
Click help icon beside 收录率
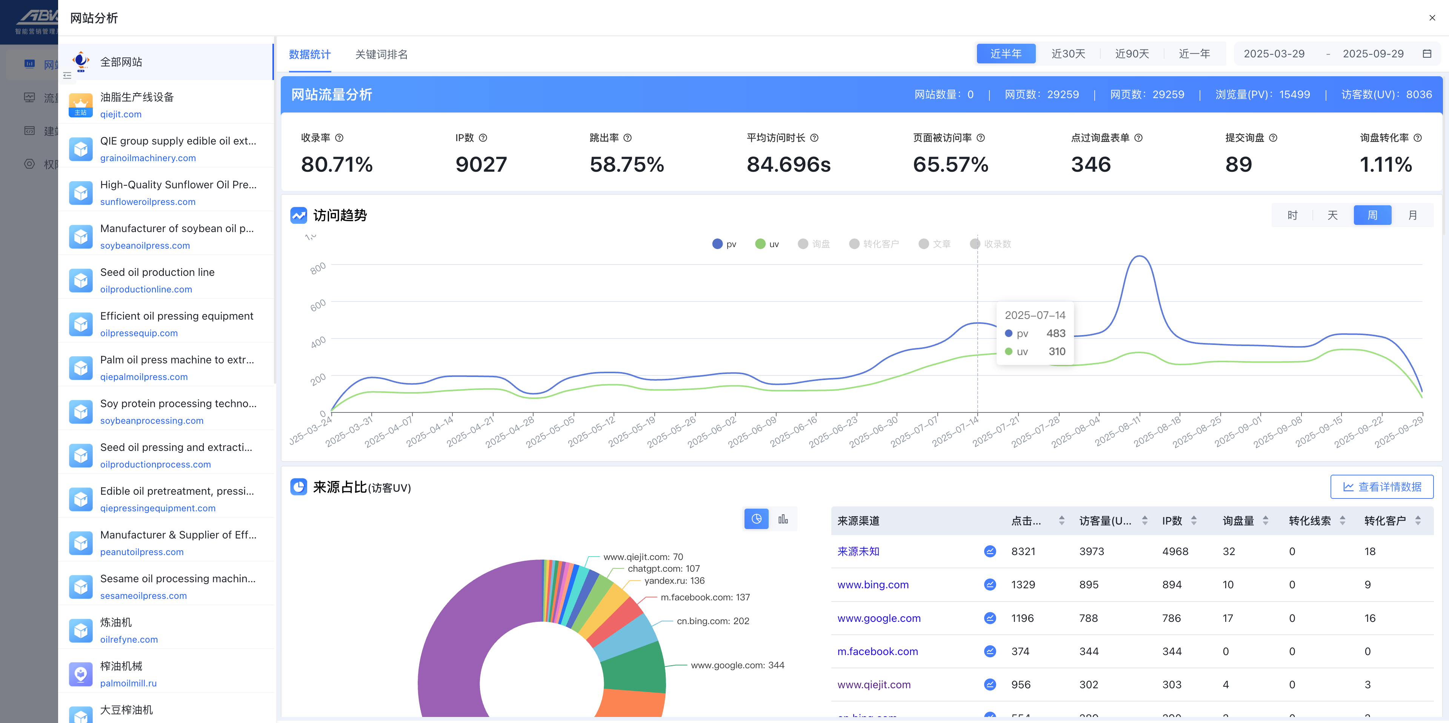pos(339,138)
